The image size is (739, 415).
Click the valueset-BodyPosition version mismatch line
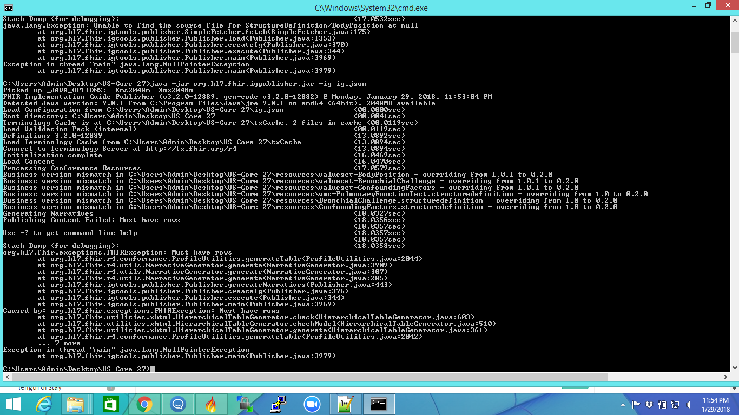278,175
